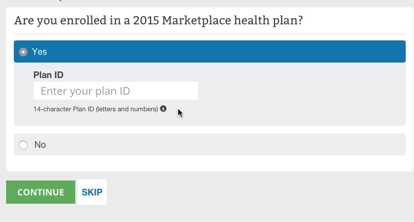The width and height of the screenshot is (414, 222).
Task: Click the bold "Plan ID" field label
Action: [48, 75]
